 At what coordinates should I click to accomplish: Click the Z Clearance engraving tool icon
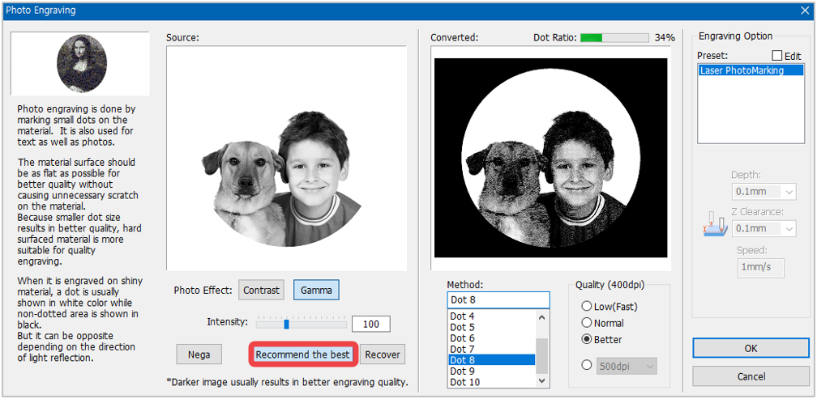pos(713,227)
